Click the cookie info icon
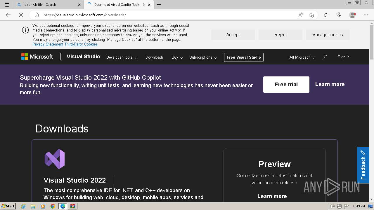The image size is (374, 210). click(25, 30)
